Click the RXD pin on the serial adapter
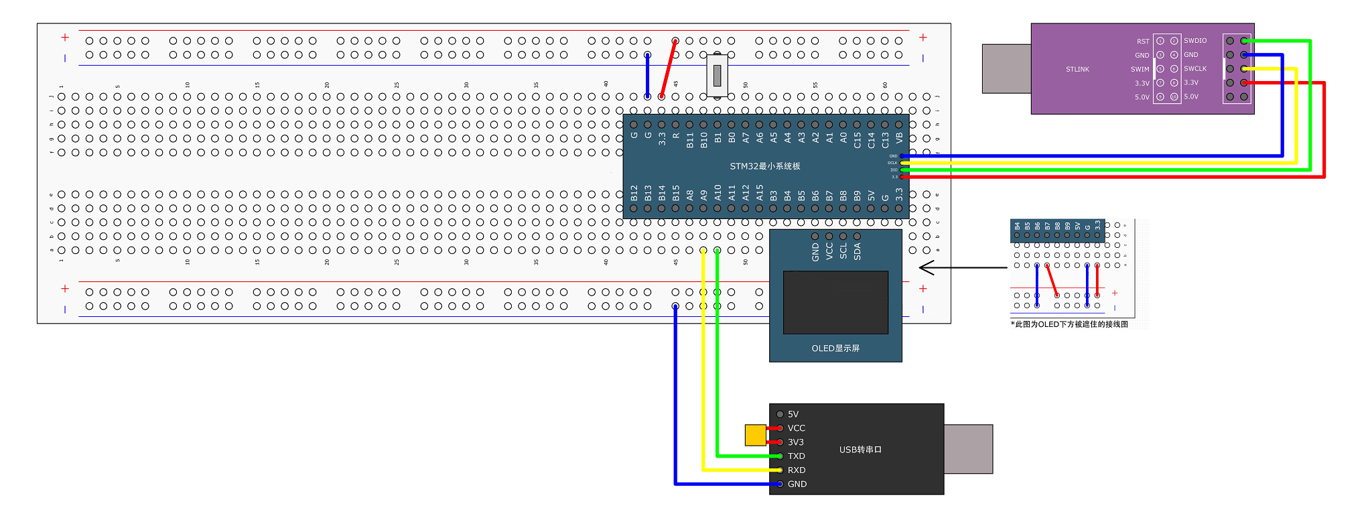 tap(780, 470)
